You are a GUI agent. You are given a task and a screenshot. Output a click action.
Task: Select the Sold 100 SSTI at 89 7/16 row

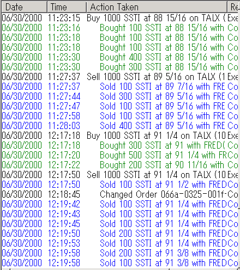120,87
